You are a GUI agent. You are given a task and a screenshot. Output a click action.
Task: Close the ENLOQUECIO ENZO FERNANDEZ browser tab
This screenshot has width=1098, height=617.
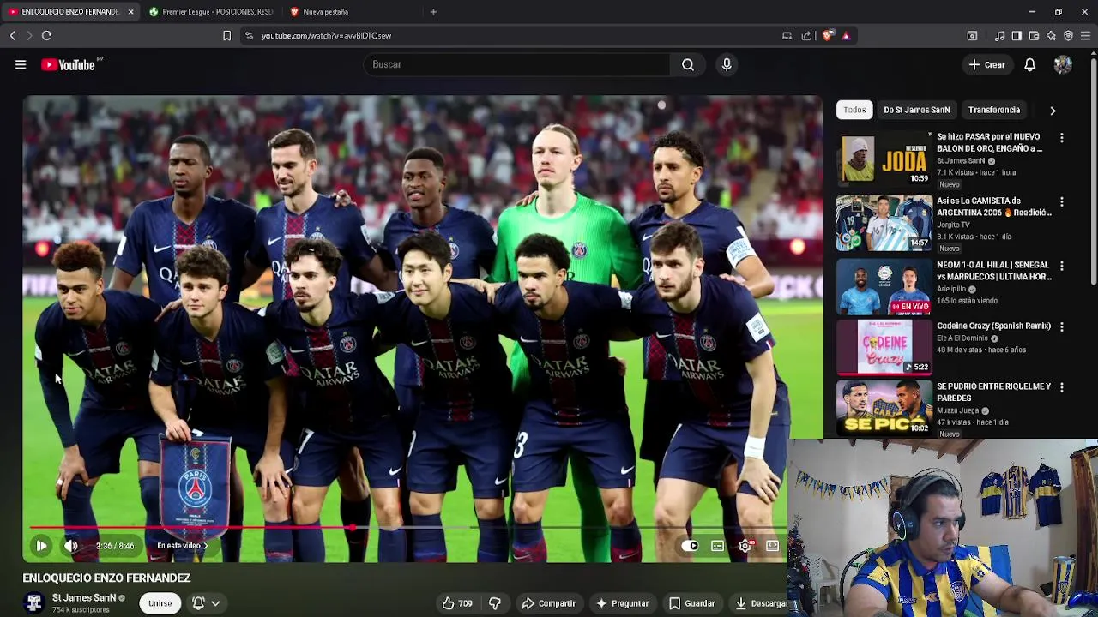pos(130,12)
